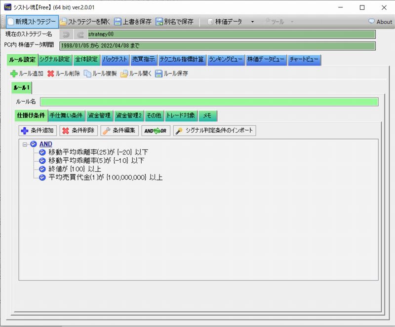Edit the strategy00 name field
This screenshot has width=395, height=327.
point(232,35)
